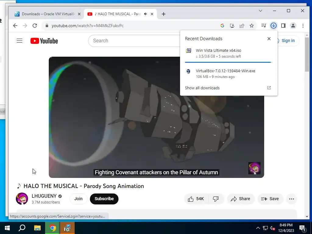Click the browser forward arrow
Screen dimensions: 312x234
[x=25, y=26]
